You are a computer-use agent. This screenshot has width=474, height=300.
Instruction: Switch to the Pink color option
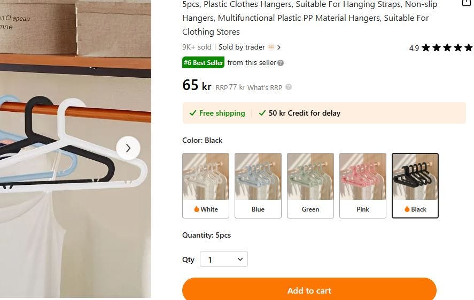tap(363, 185)
